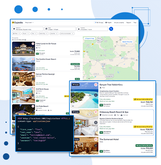
Task: Save Hideaway Beach Resort & Spa with heart
Action: click(96, 112)
